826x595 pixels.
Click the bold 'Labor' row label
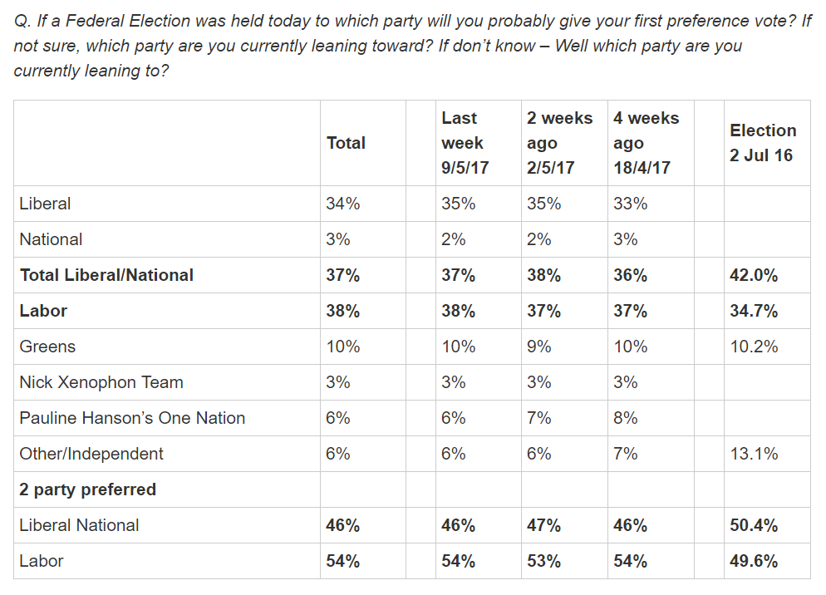pyautogui.click(x=43, y=311)
